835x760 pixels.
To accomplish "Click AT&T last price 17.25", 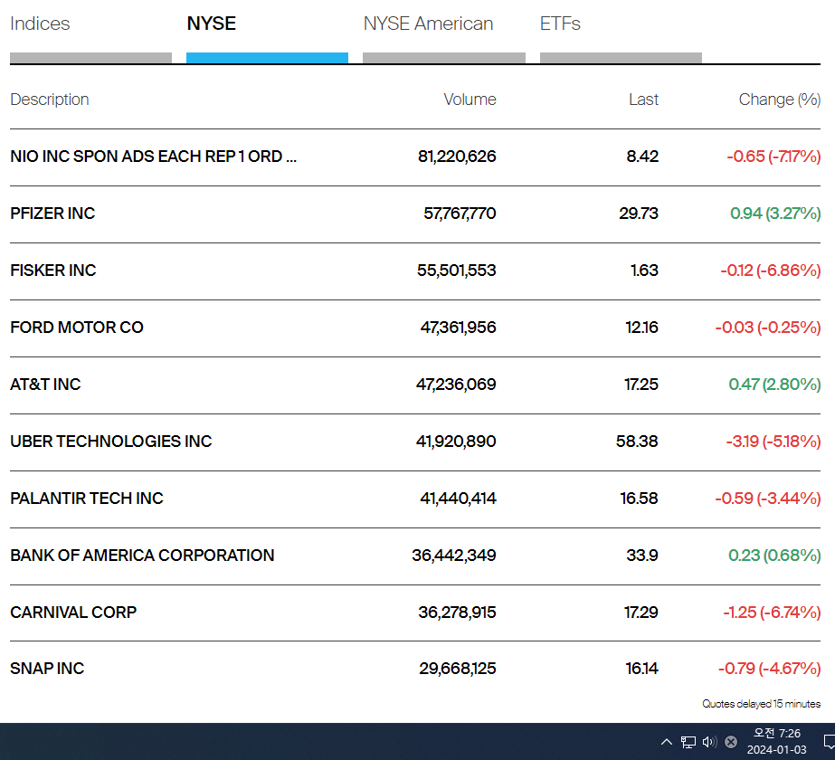I will (x=641, y=385).
